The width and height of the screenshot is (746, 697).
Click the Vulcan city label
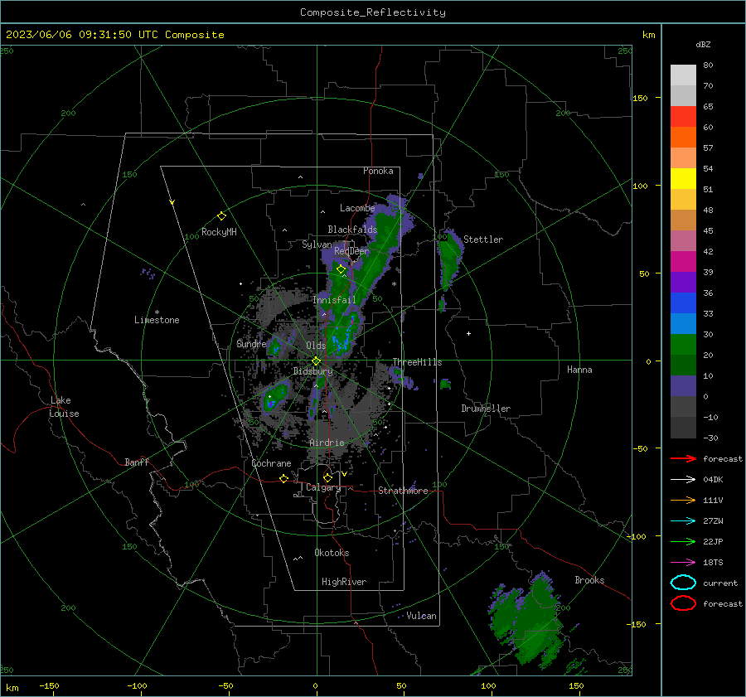click(421, 616)
